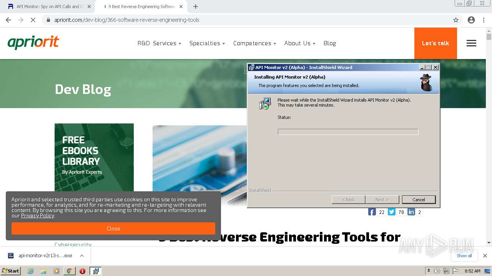
Task: Click the site lock icon in the address bar
Action: click(48, 20)
